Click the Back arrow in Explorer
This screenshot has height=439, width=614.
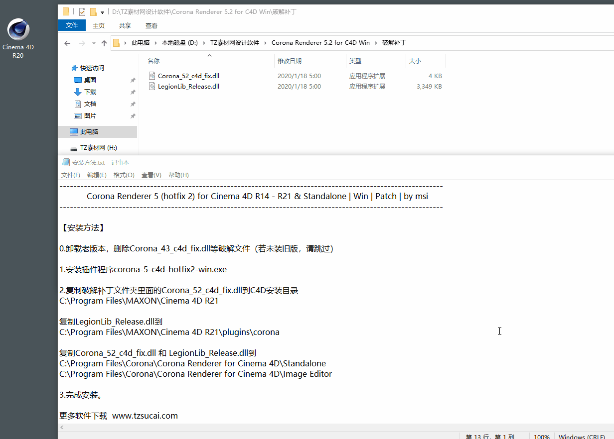(67, 43)
